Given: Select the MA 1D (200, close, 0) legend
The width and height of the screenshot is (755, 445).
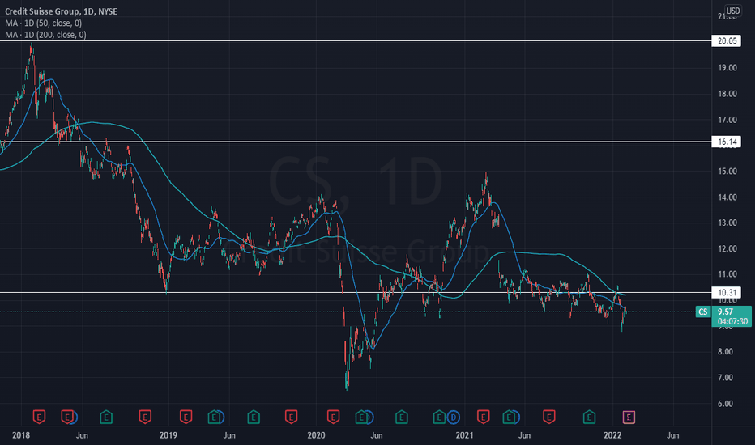Looking at the screenshot, I should click(45, 35).
